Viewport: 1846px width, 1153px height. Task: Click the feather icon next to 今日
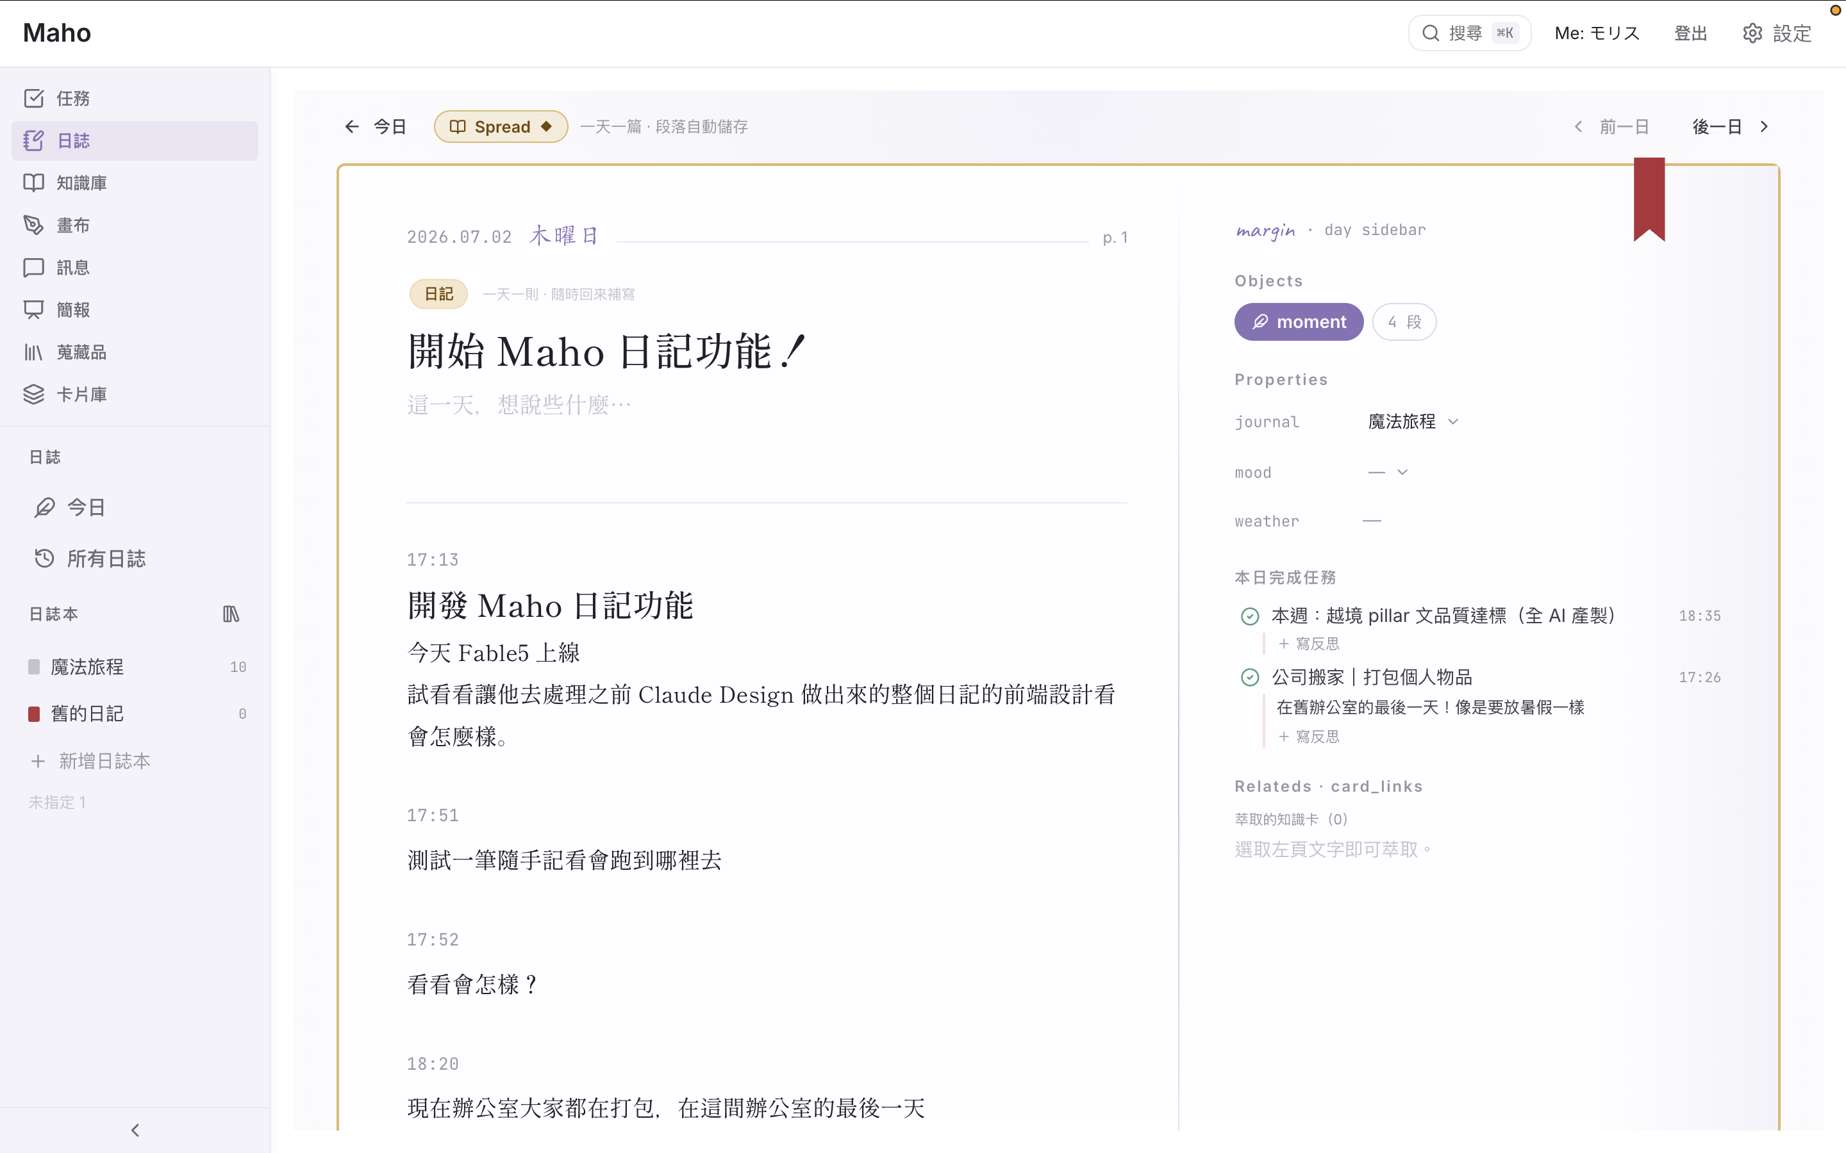pyautogui.click(x=45, y=508)
